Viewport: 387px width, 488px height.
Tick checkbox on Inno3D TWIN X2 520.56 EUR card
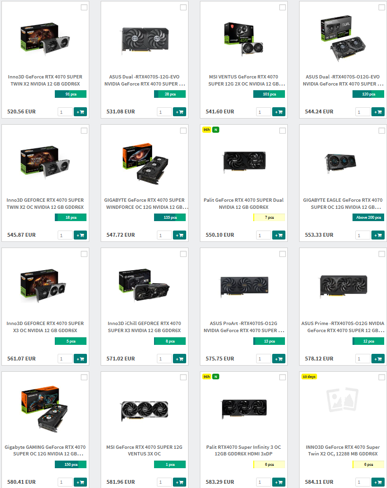coord(84,7)
